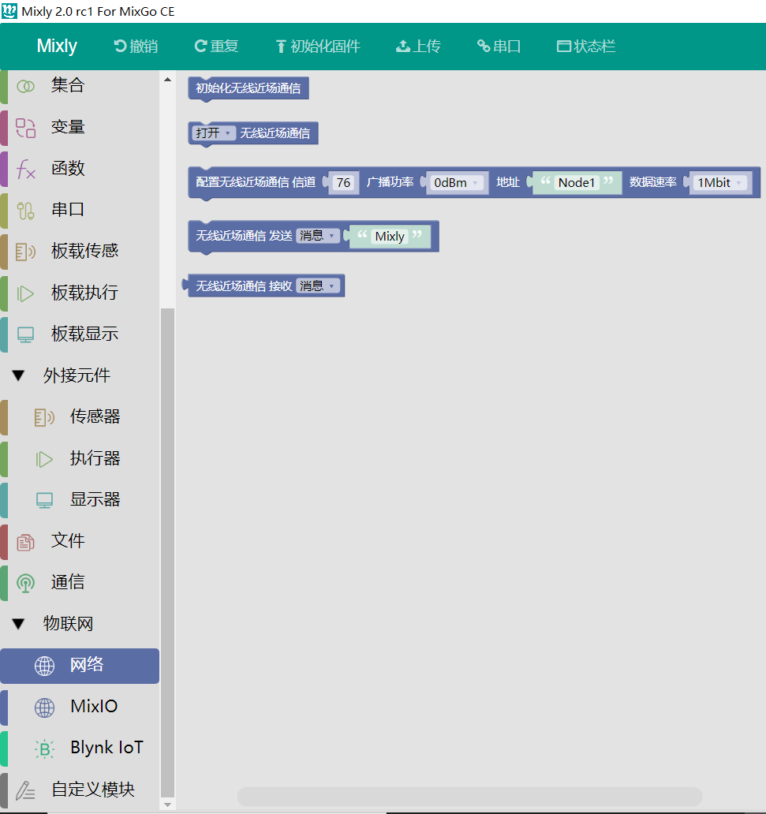766x814 pixels.
Task: Select the 集合 category
Action: (x=80, y=86)
